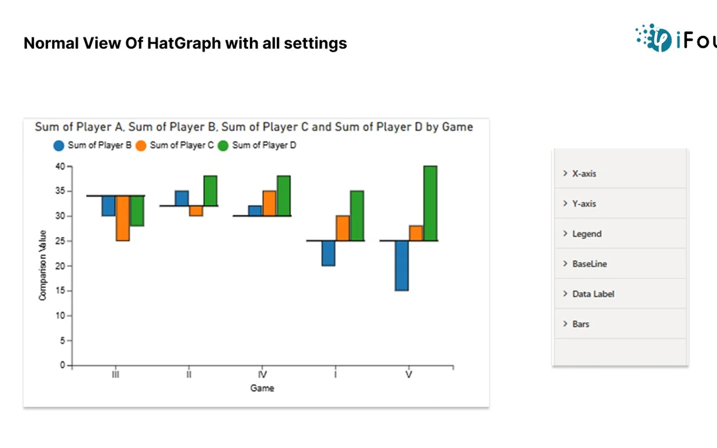The image size is (717, 448).
Task: Click the green bar for Game II
Action: pos(210,191)
